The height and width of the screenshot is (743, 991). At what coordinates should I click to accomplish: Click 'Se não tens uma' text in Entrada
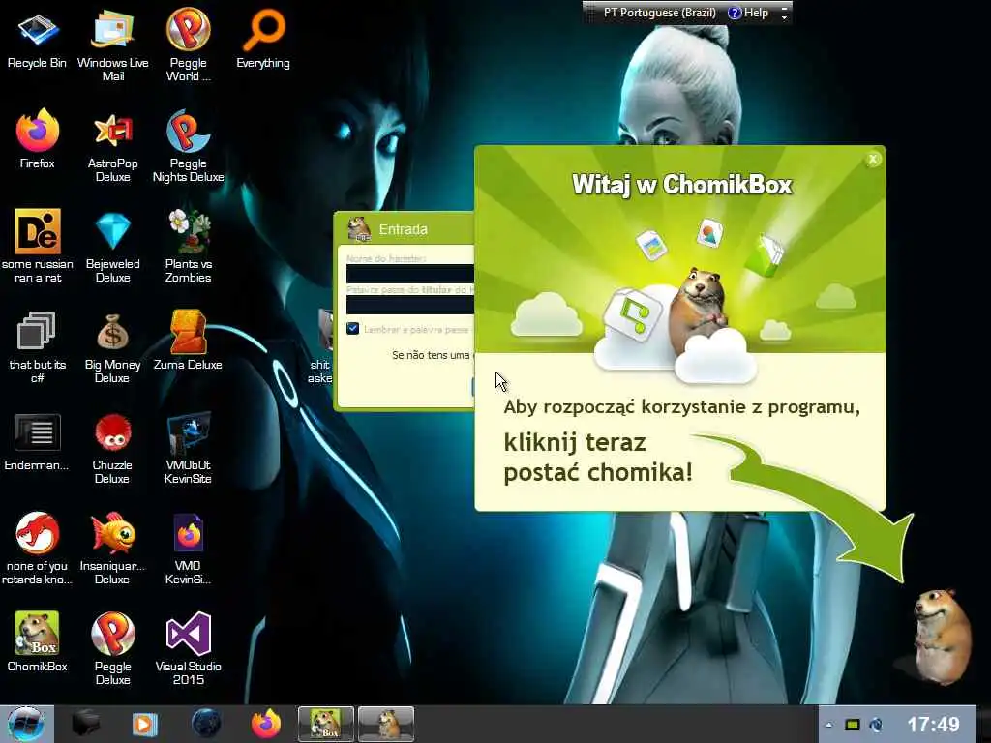(431, 355)
